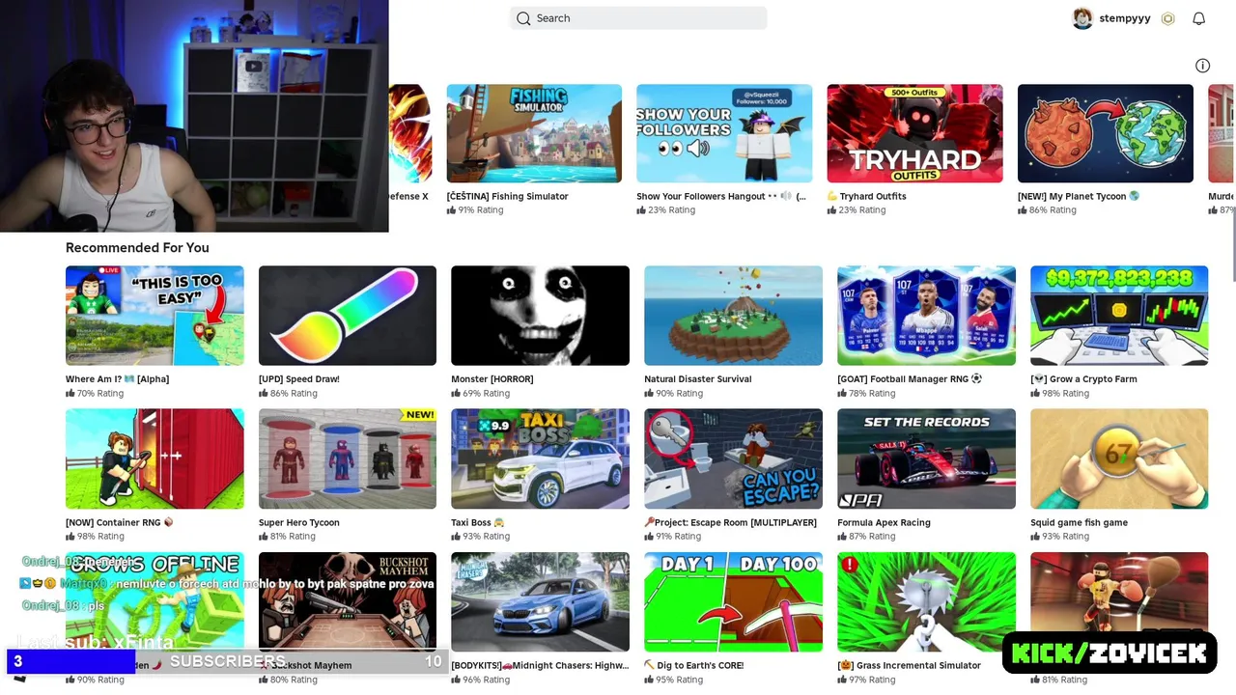Open the stempyyy profile avatar

pyautogui.click(x=1082, y=18)
